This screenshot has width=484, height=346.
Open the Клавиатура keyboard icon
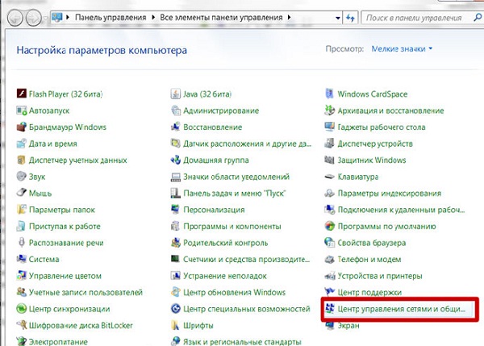[329, 177]
